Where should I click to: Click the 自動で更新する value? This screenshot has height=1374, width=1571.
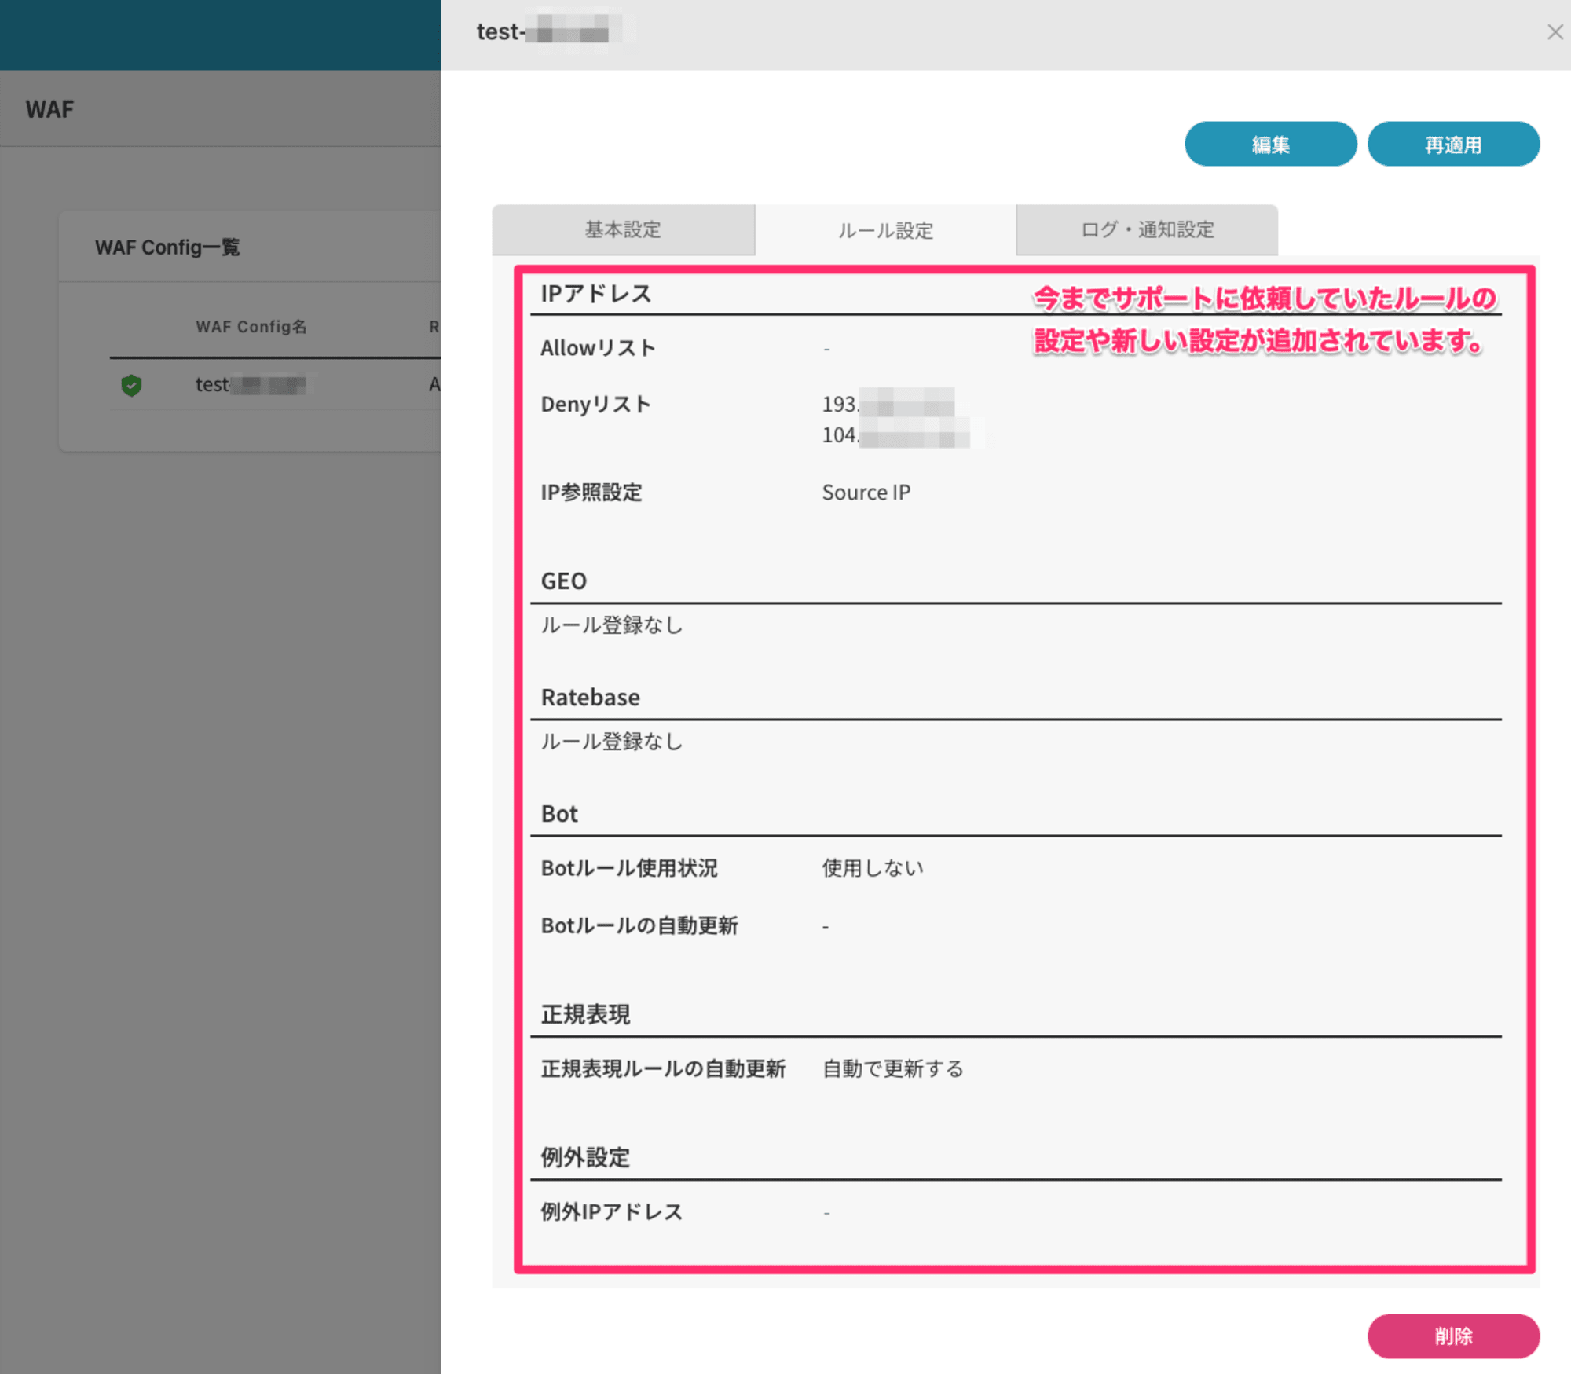(893, 1069)
